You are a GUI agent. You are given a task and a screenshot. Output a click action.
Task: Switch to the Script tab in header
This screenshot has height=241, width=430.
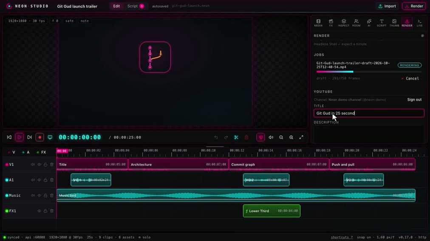tap(136, 6)
